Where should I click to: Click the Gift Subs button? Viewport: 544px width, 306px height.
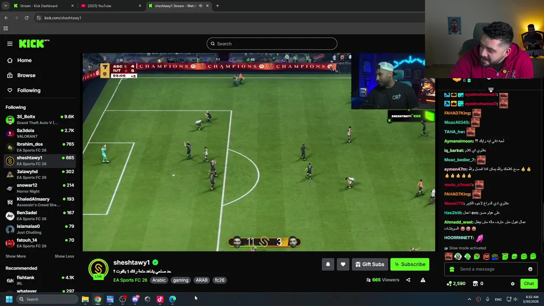point(370,264)
